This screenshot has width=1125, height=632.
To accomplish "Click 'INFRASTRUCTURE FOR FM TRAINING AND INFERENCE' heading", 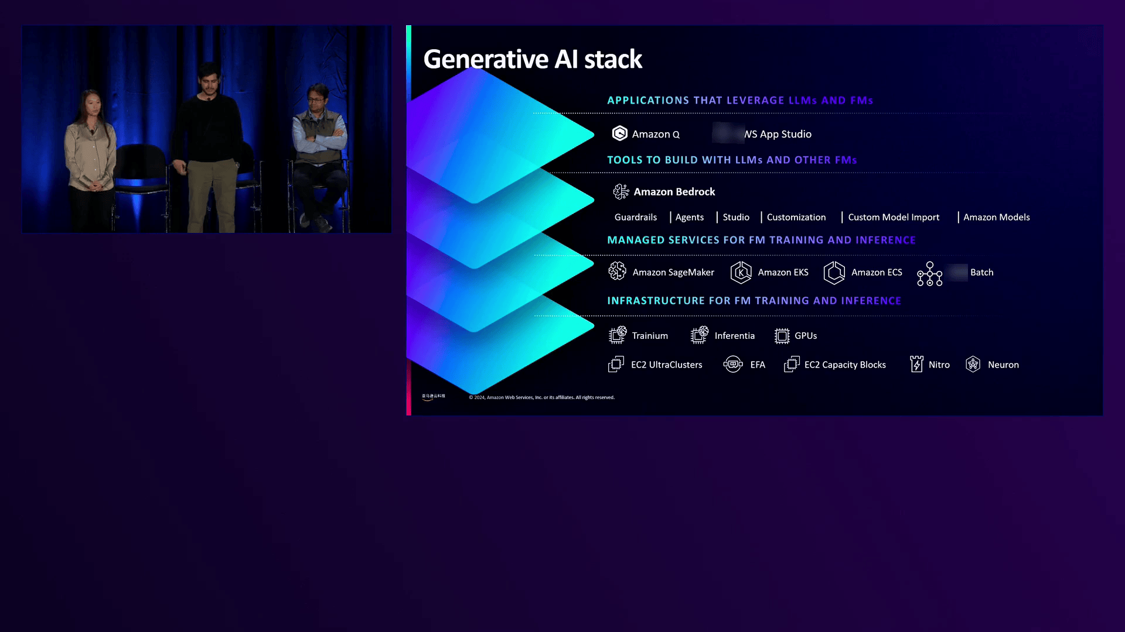I will [x=754, y=301].
